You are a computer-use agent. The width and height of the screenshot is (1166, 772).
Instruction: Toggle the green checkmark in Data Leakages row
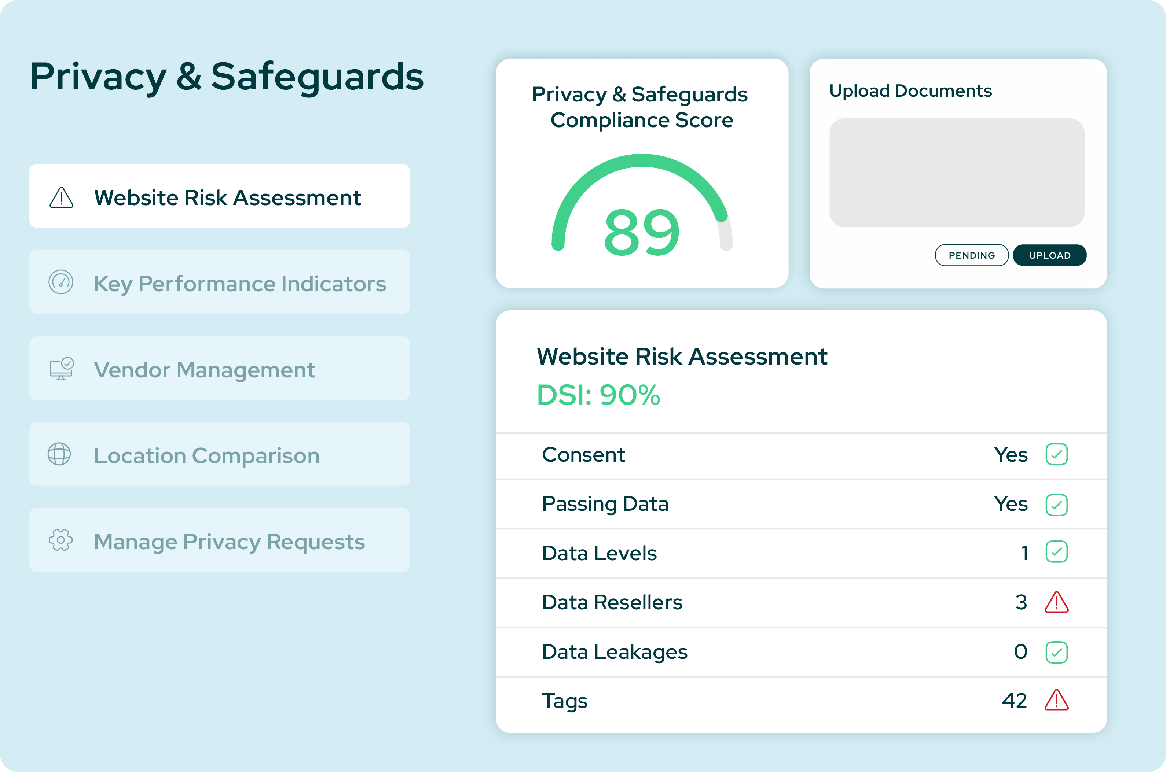[1057, 652]
